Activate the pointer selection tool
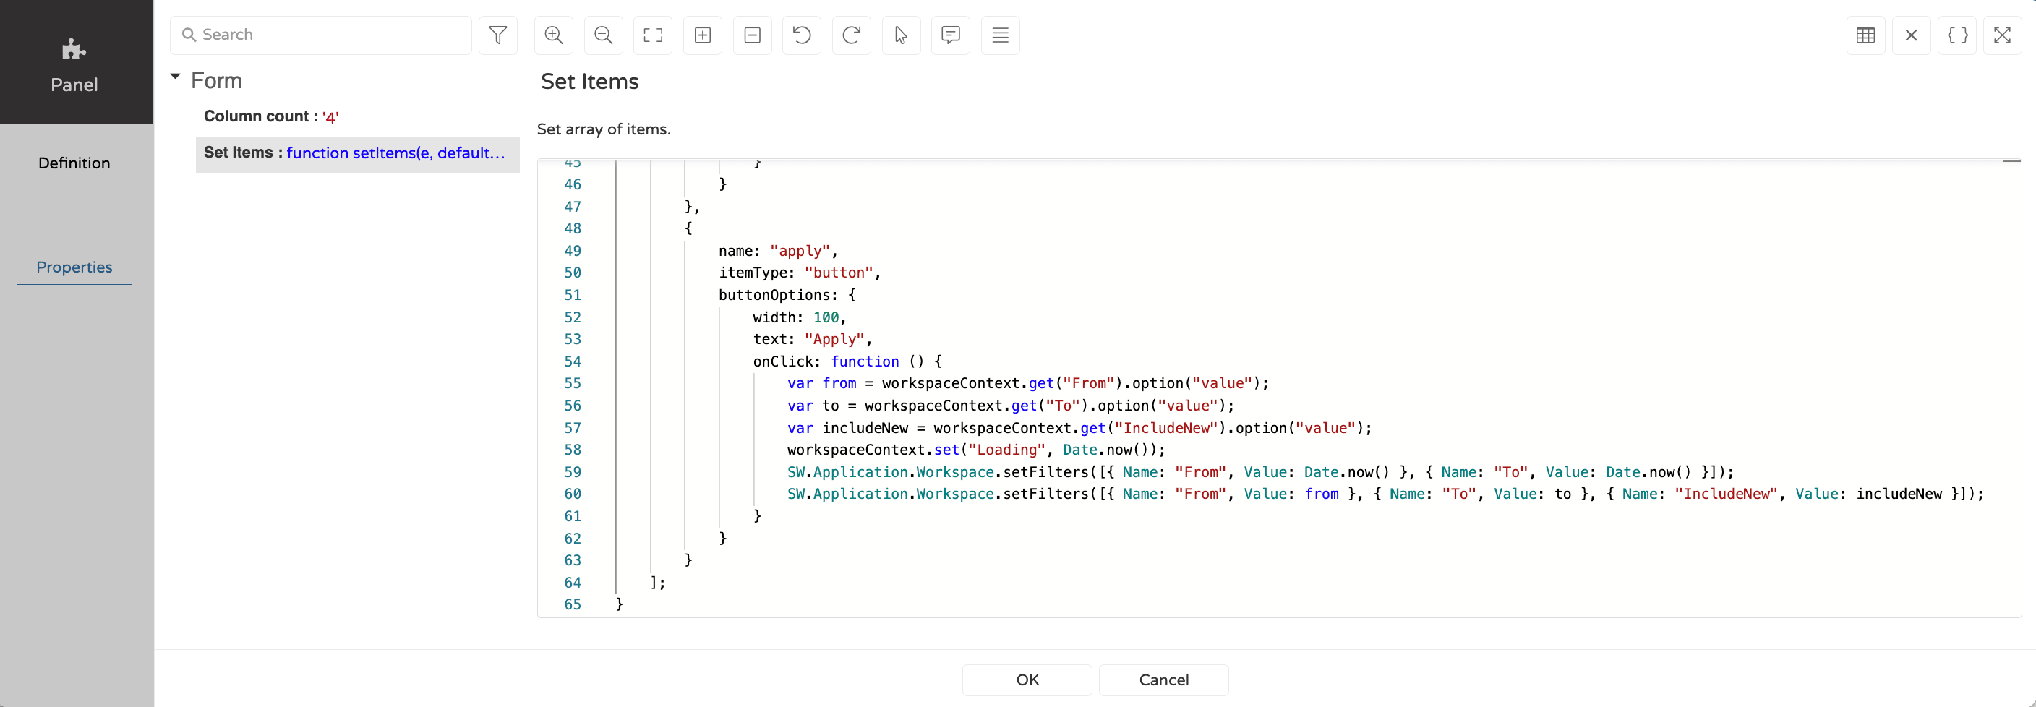This screenshot has height=707, width=2036. click(901, 35)
